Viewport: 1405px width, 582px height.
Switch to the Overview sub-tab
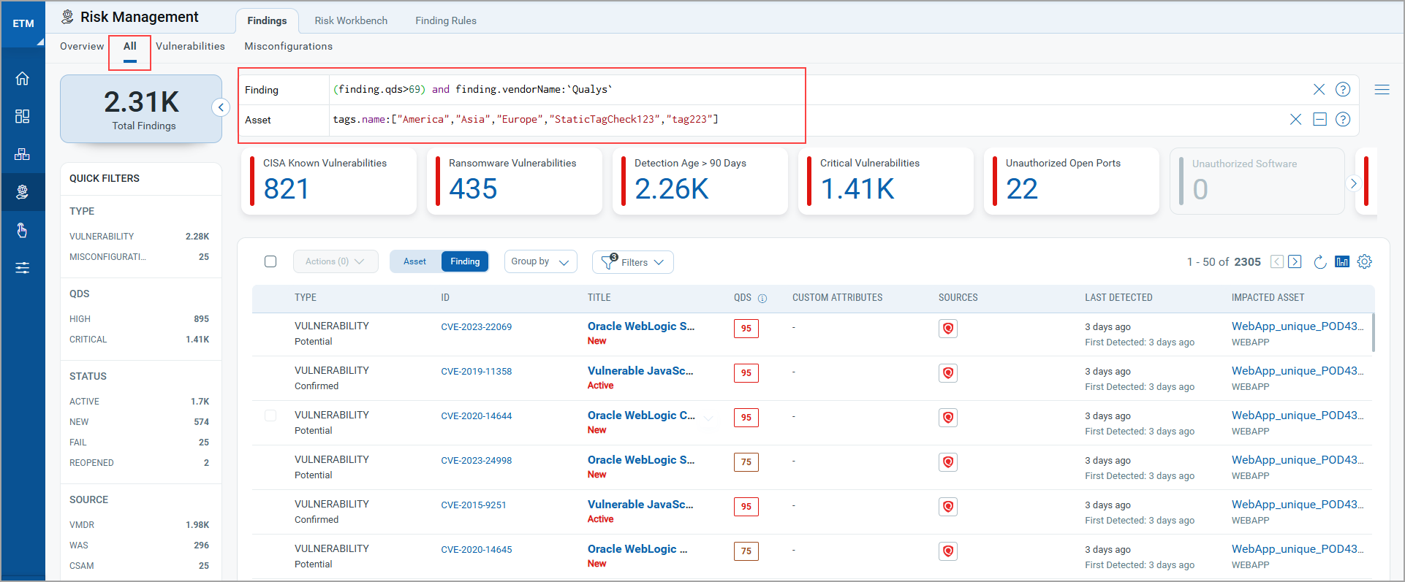tap(82, 46)
